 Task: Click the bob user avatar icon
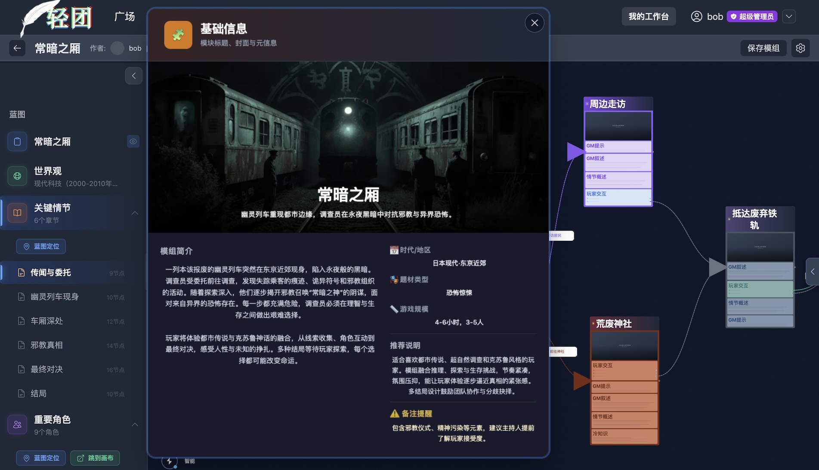pos(696,16)
